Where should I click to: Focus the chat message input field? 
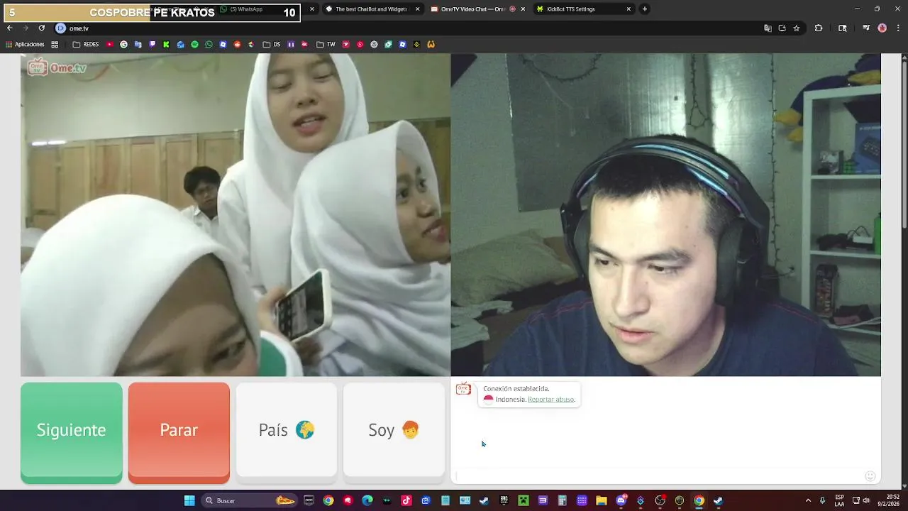(658, 476)
